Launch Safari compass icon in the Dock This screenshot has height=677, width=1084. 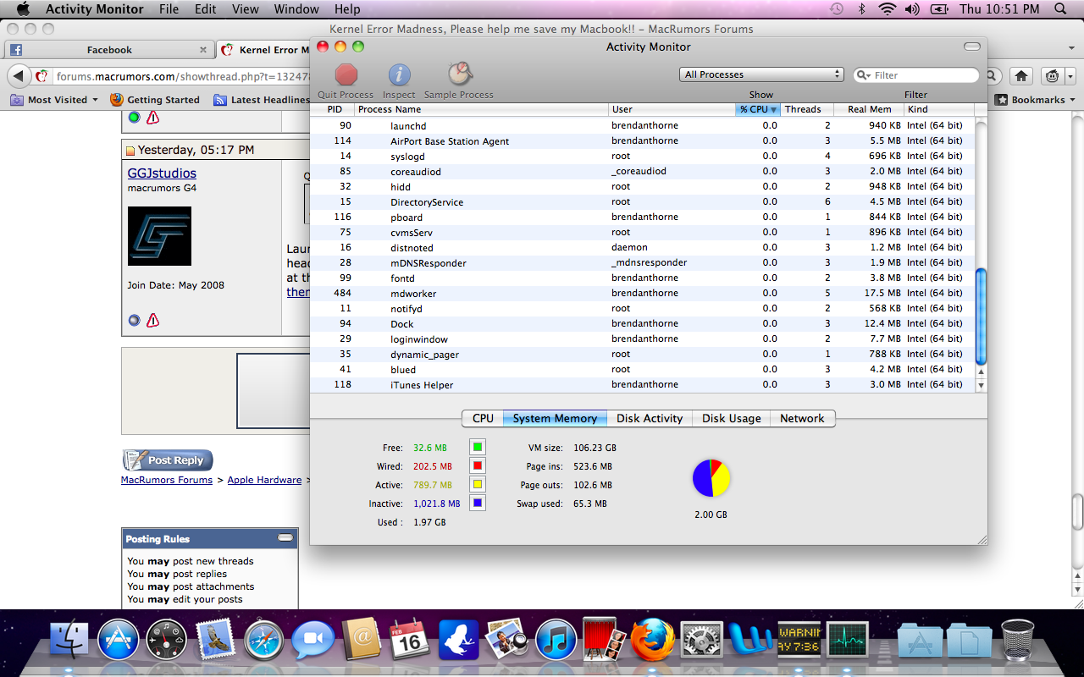[x=264, y=641]
